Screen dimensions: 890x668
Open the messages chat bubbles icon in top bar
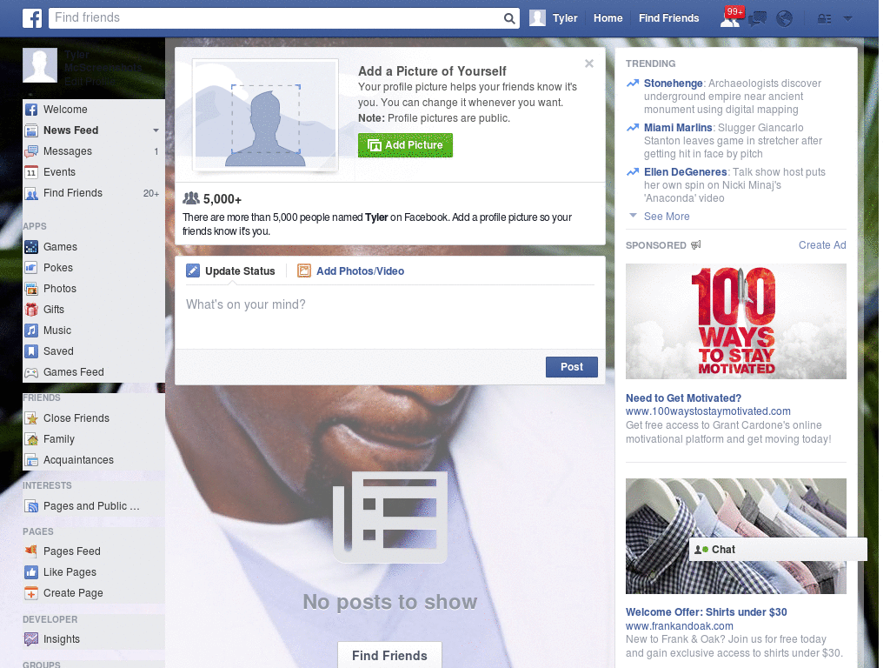click(757, 19)
